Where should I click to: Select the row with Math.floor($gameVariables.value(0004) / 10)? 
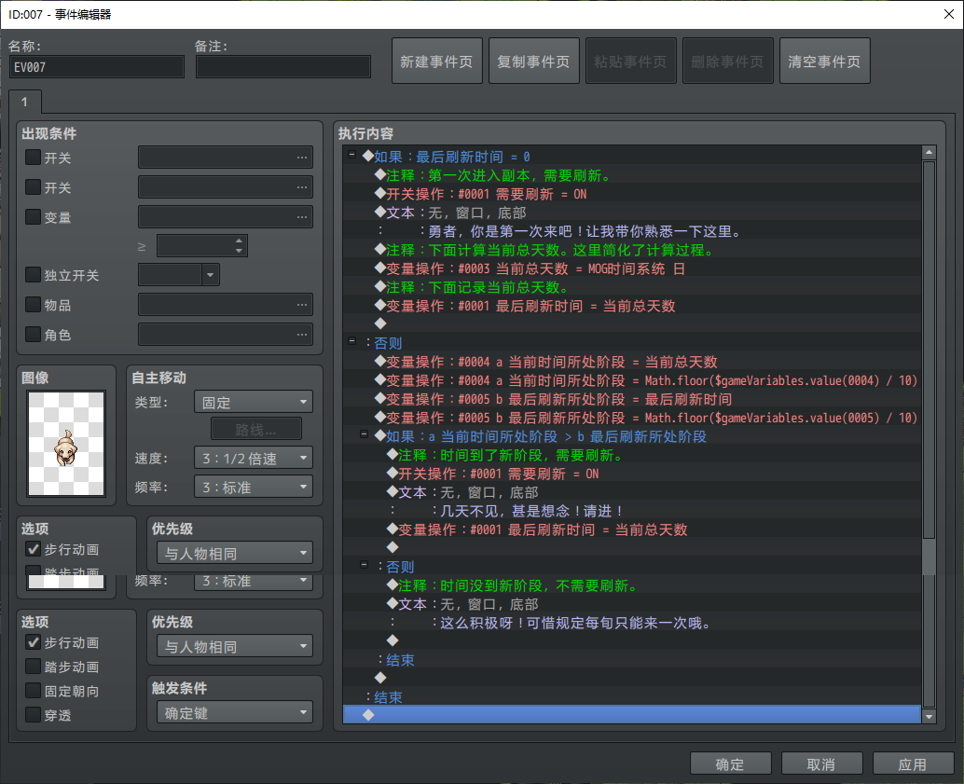(632, 380)
